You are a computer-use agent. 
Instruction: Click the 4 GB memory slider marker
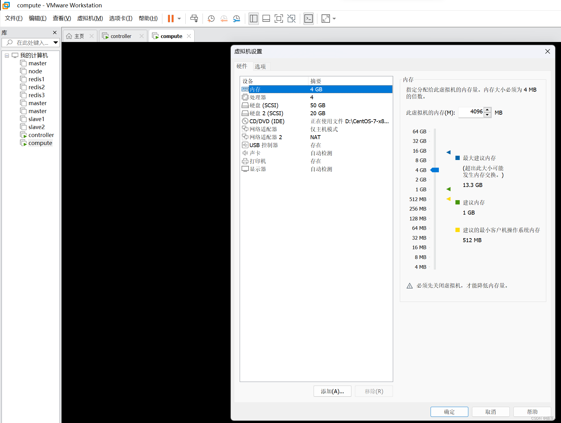coord(434,170)
